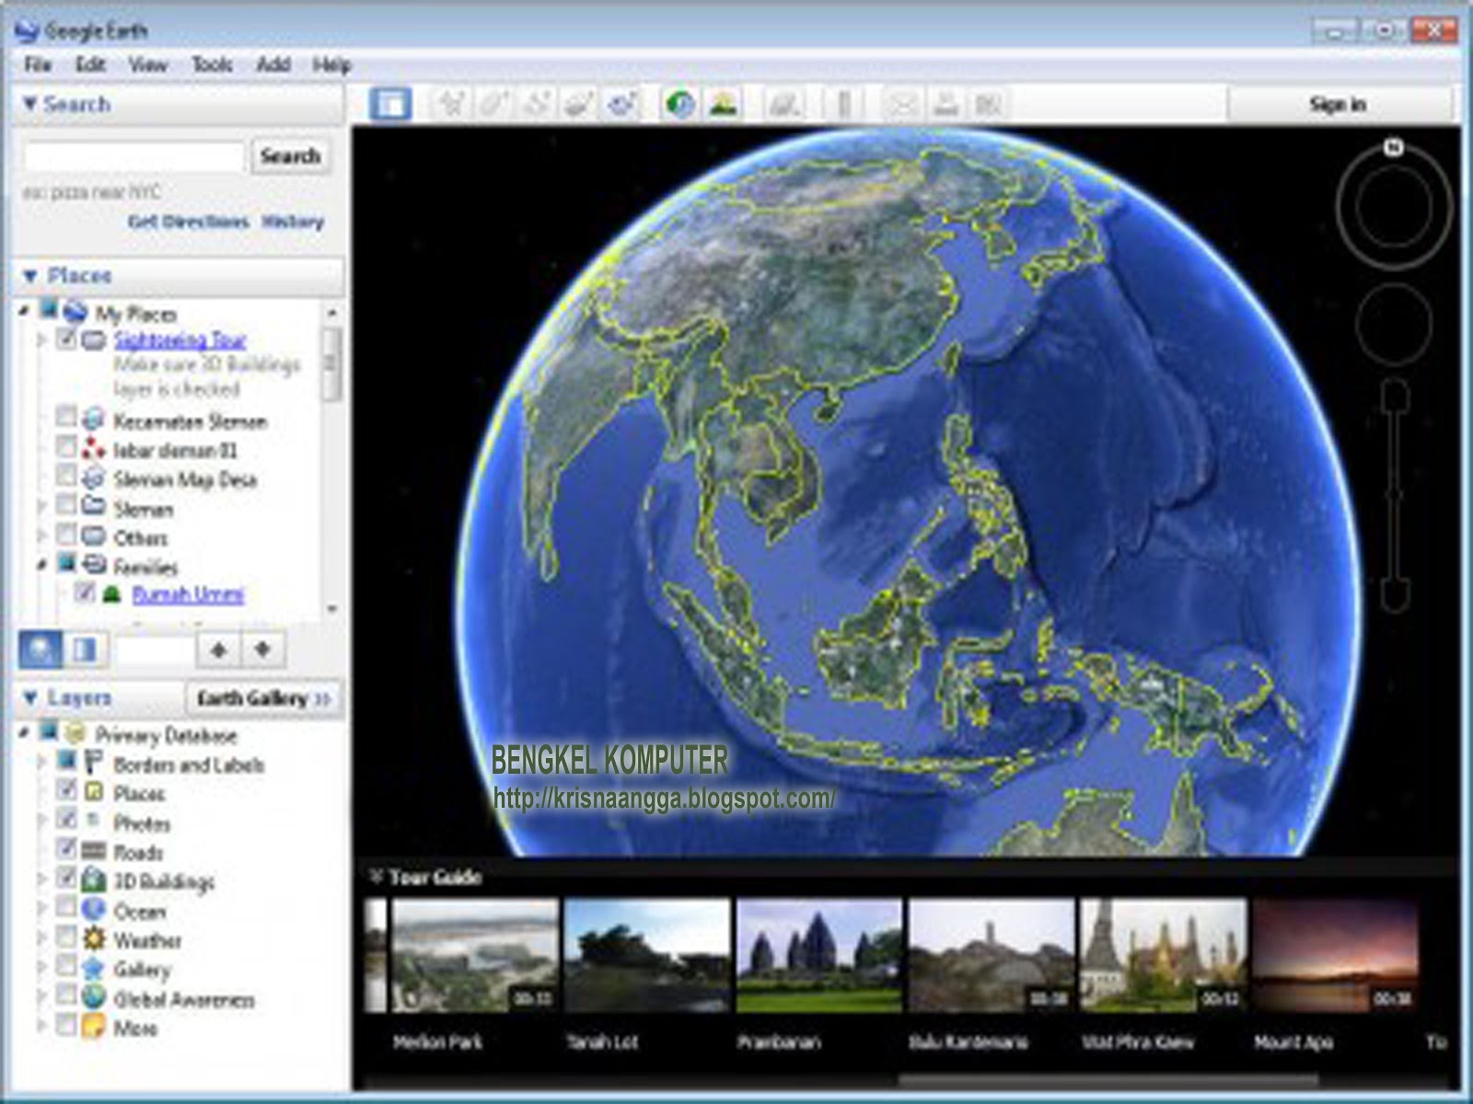Move selected place down arrow
The image size is (1473, 1104).
click(263, 650)
